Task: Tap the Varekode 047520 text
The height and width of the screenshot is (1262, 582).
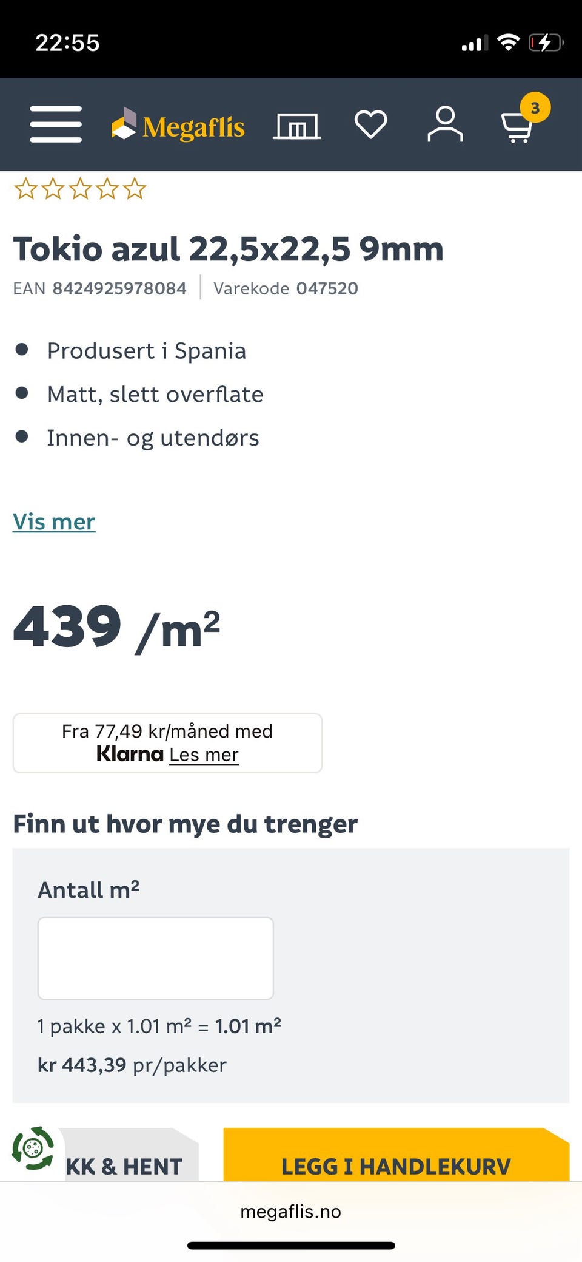Action: (x=286, y=288)
